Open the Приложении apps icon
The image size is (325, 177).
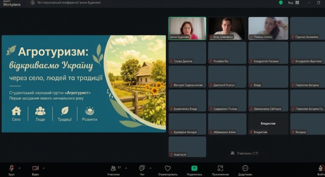[220, 168]
